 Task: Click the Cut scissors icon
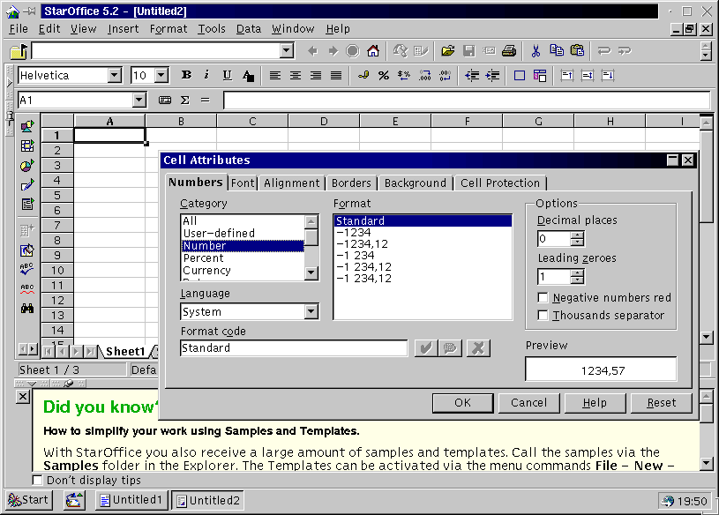tap(536, 50)
